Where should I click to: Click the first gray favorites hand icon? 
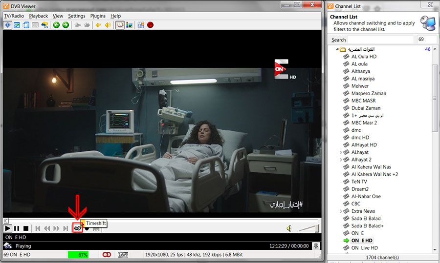[x=77, y=25]
